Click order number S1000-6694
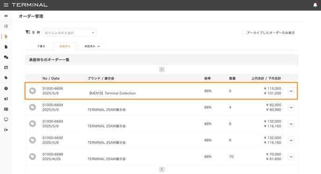Image resolution: width=321 pixels, height=174 pixels. (x=53, y=105)
